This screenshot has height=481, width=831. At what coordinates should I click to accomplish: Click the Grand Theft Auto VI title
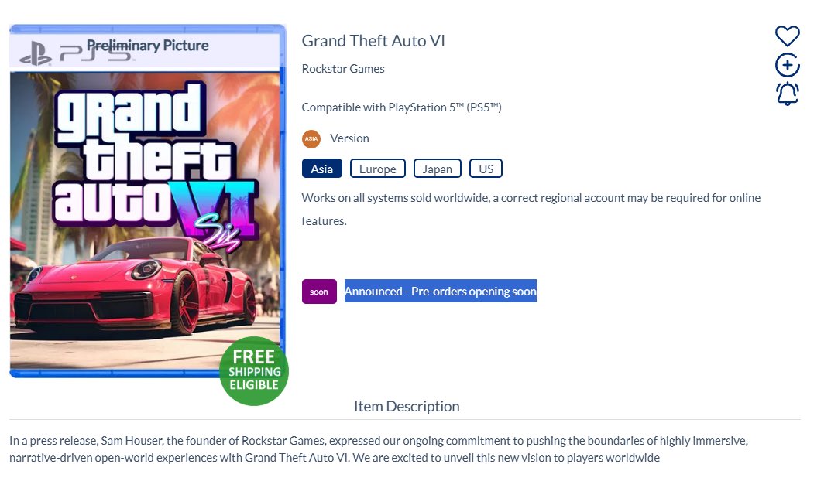pos(373,41)
